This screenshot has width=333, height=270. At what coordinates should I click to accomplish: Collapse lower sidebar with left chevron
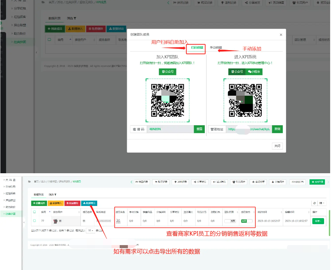click(x=24, y=222)
